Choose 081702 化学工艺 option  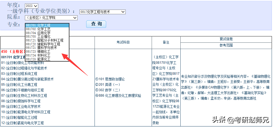click(x=47, y=29)
